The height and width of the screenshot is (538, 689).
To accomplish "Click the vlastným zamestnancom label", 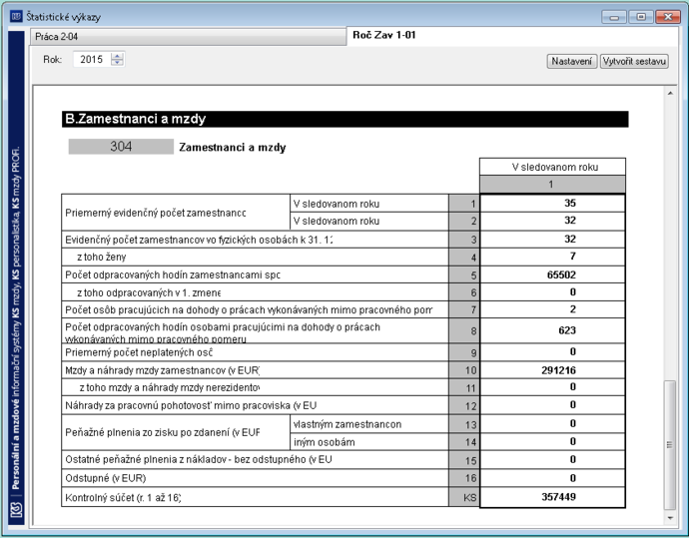I will coord(347,424).
